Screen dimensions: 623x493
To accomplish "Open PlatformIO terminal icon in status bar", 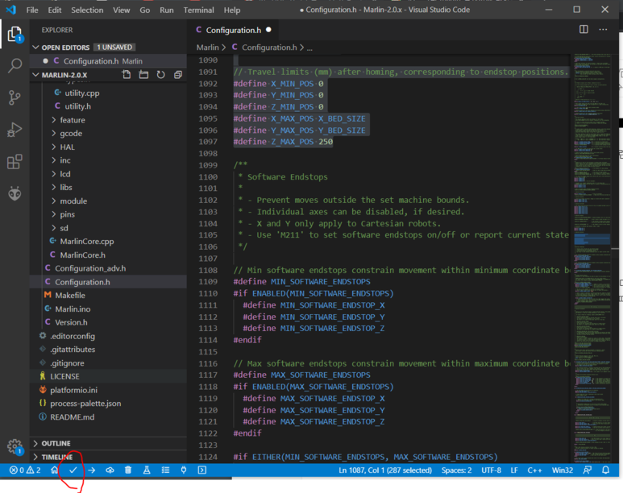I will tap(201, 470).
